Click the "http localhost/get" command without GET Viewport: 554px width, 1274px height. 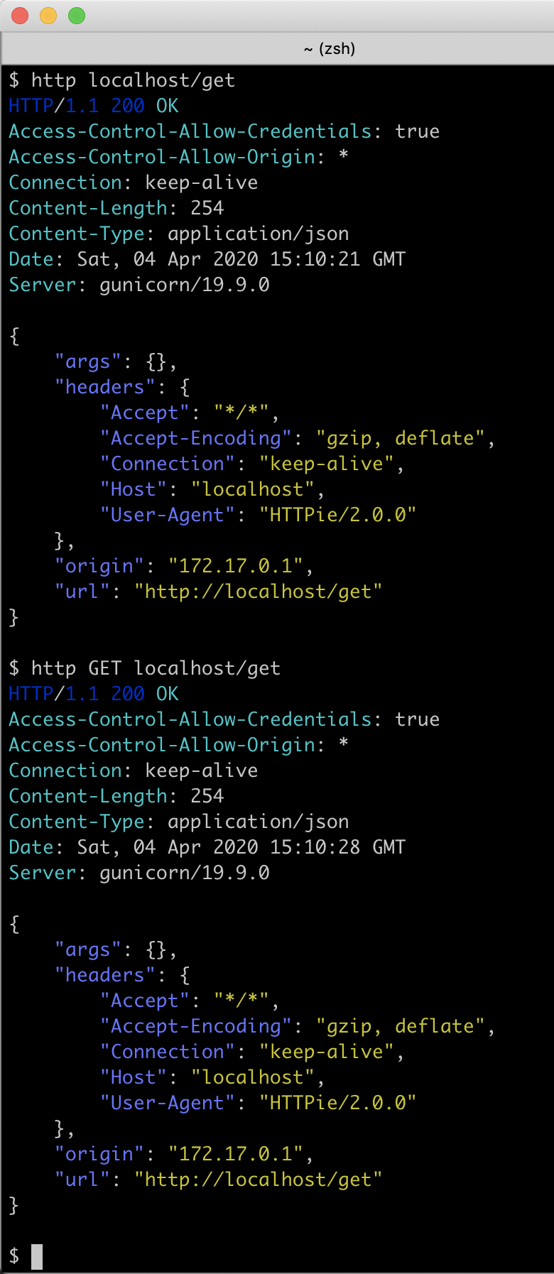pos(133,80)
